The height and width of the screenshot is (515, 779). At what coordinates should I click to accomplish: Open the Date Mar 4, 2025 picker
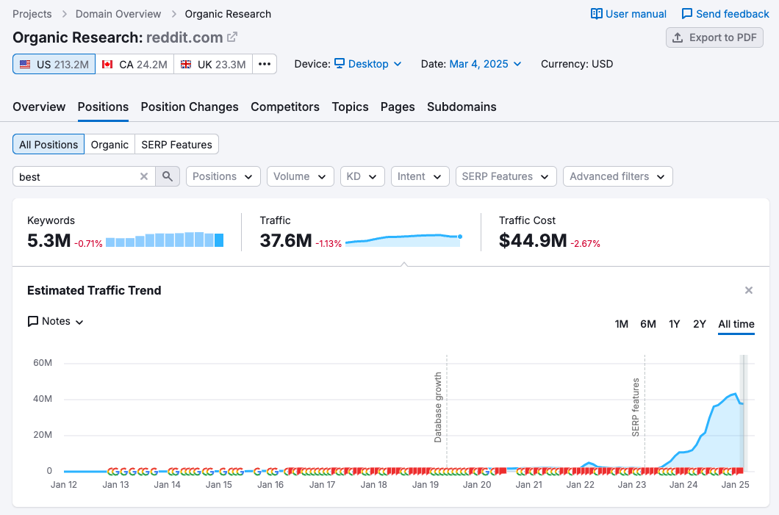pyautogui.click(x=485, y=64)
